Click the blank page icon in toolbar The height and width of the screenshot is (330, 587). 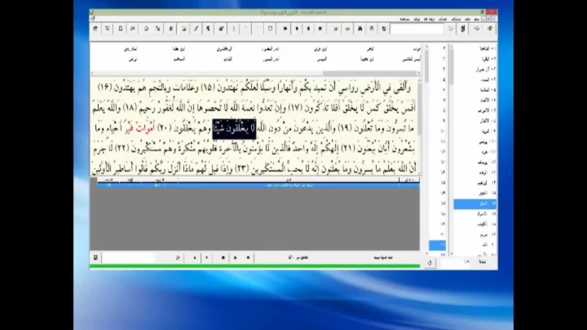pos(121,29)
